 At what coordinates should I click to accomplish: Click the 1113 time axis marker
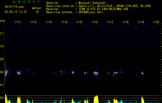49,22
